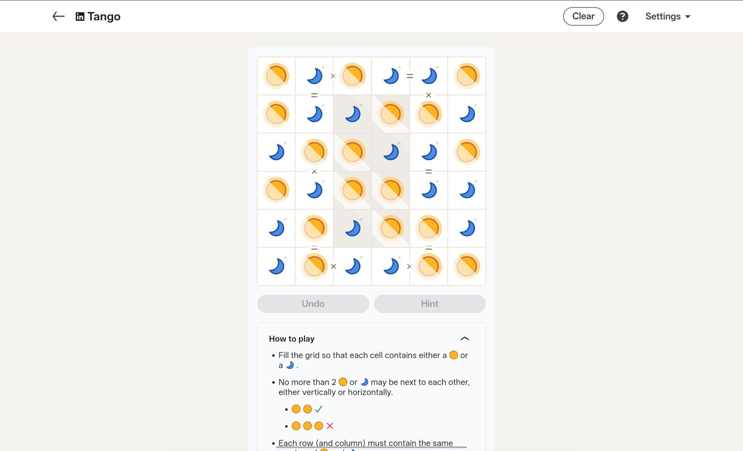Click the Settings dropdown arrow
743x451 pixels.
[x=688, y=17]
